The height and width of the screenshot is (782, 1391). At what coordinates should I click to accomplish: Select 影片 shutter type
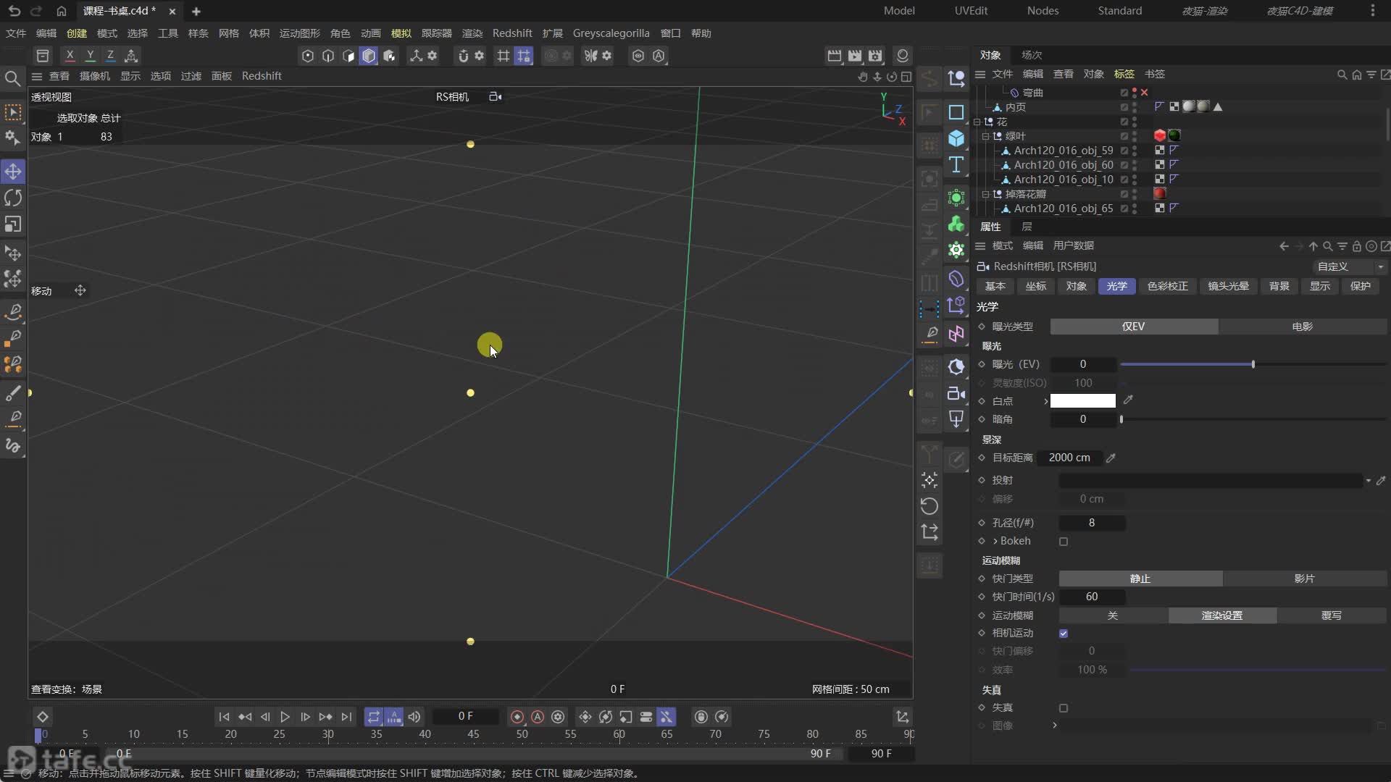coord(1304,579)
